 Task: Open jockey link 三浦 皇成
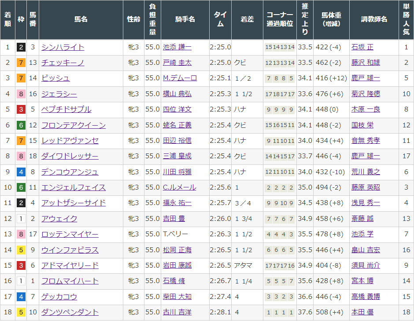pyautogui.click(x=177, y=156)
